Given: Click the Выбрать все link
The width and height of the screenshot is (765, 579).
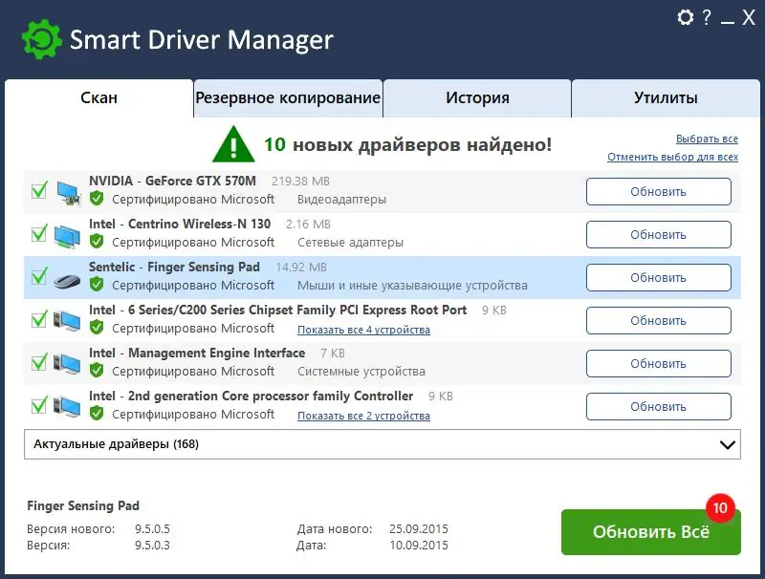Looking at the screenshot, I should (708, 139).
